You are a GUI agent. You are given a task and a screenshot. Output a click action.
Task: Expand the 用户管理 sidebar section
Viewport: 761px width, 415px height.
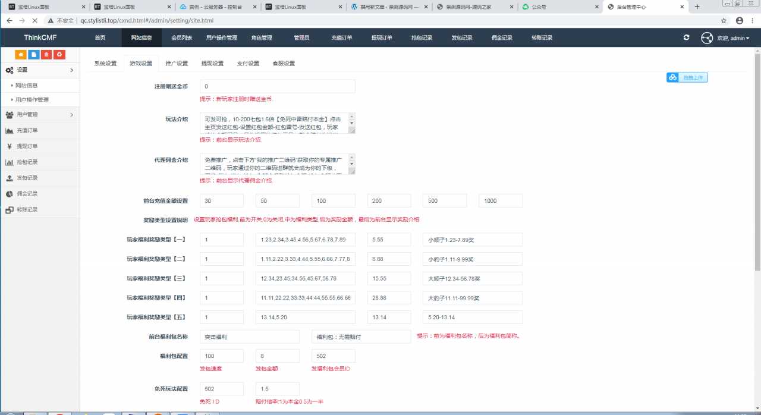click(x=40, y=115)
